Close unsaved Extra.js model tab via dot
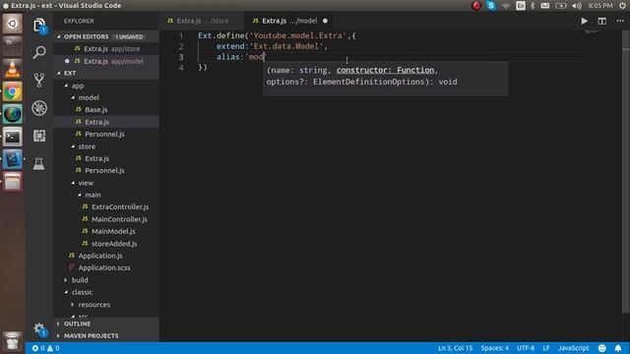630x354 pixels. pyautogui.click(x=325, y=21)
